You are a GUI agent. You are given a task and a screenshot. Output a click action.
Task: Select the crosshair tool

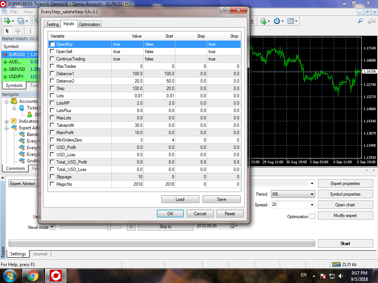(x=18, y=31)
